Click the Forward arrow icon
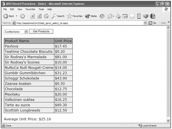This screenshot has height=129, width=172. [22, 16]
